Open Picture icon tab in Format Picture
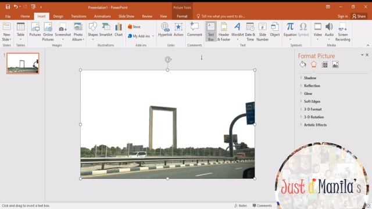The height and width of the screenshot is (209, 372). [x=335, y=64]
